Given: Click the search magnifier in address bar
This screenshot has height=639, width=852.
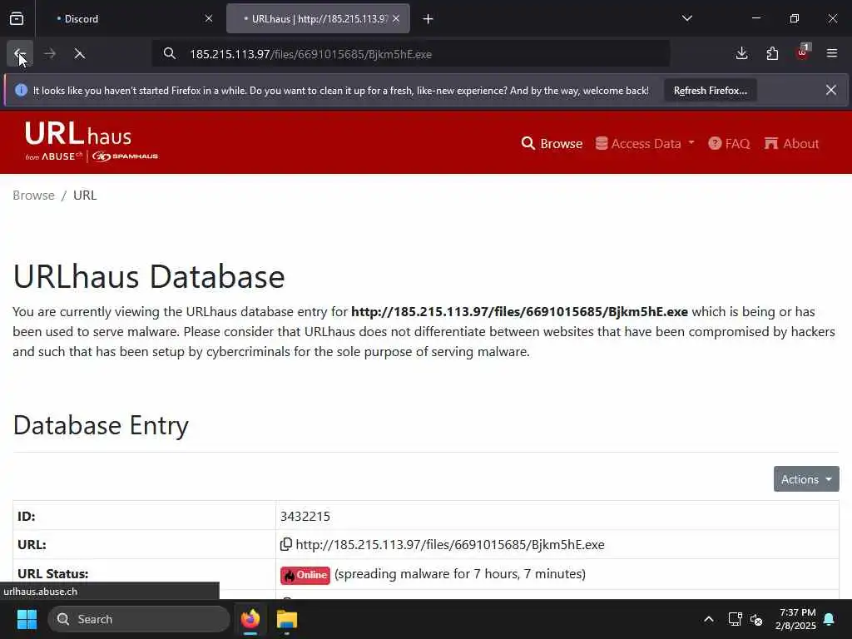Looking at the screenshot, I should (x=170, y=54).
